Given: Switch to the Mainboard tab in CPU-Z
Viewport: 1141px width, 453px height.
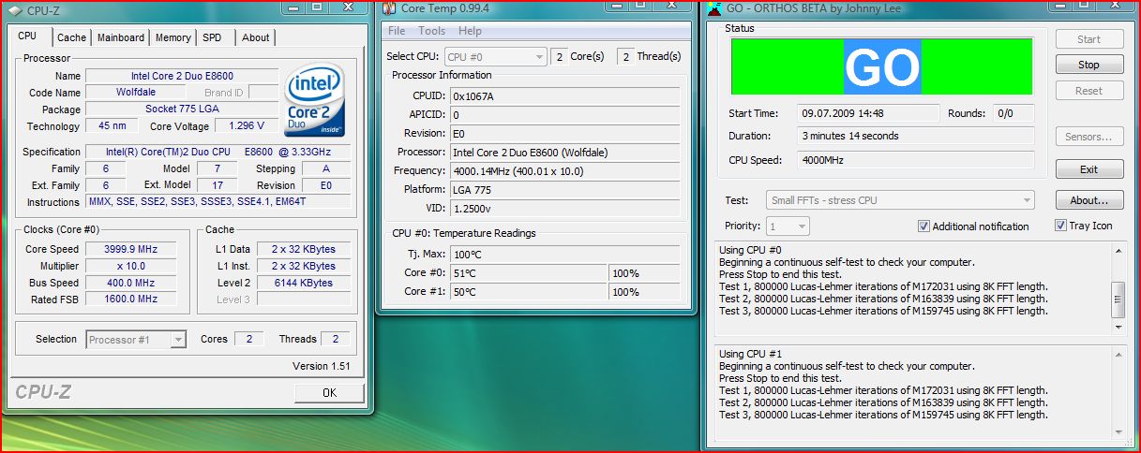Looking at the screenshot, I should click(x=121, y=37).
